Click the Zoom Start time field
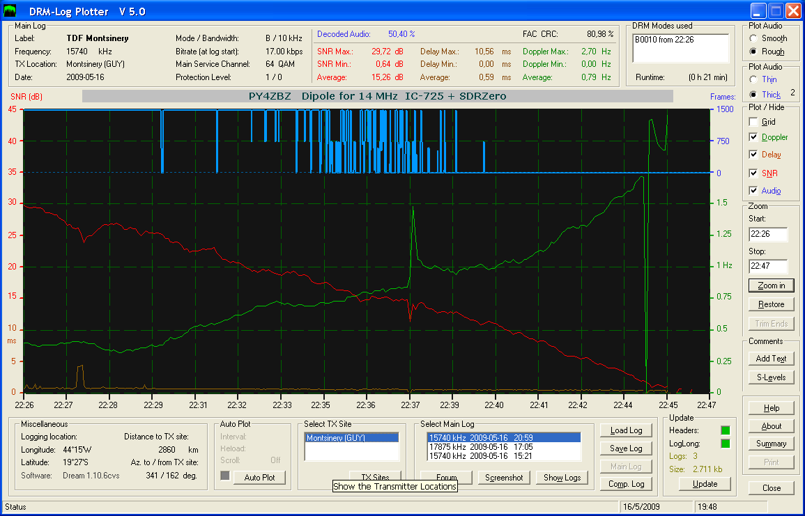 [768, 235]
